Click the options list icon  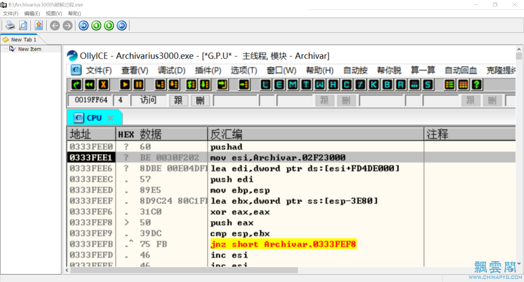(450, 85)
